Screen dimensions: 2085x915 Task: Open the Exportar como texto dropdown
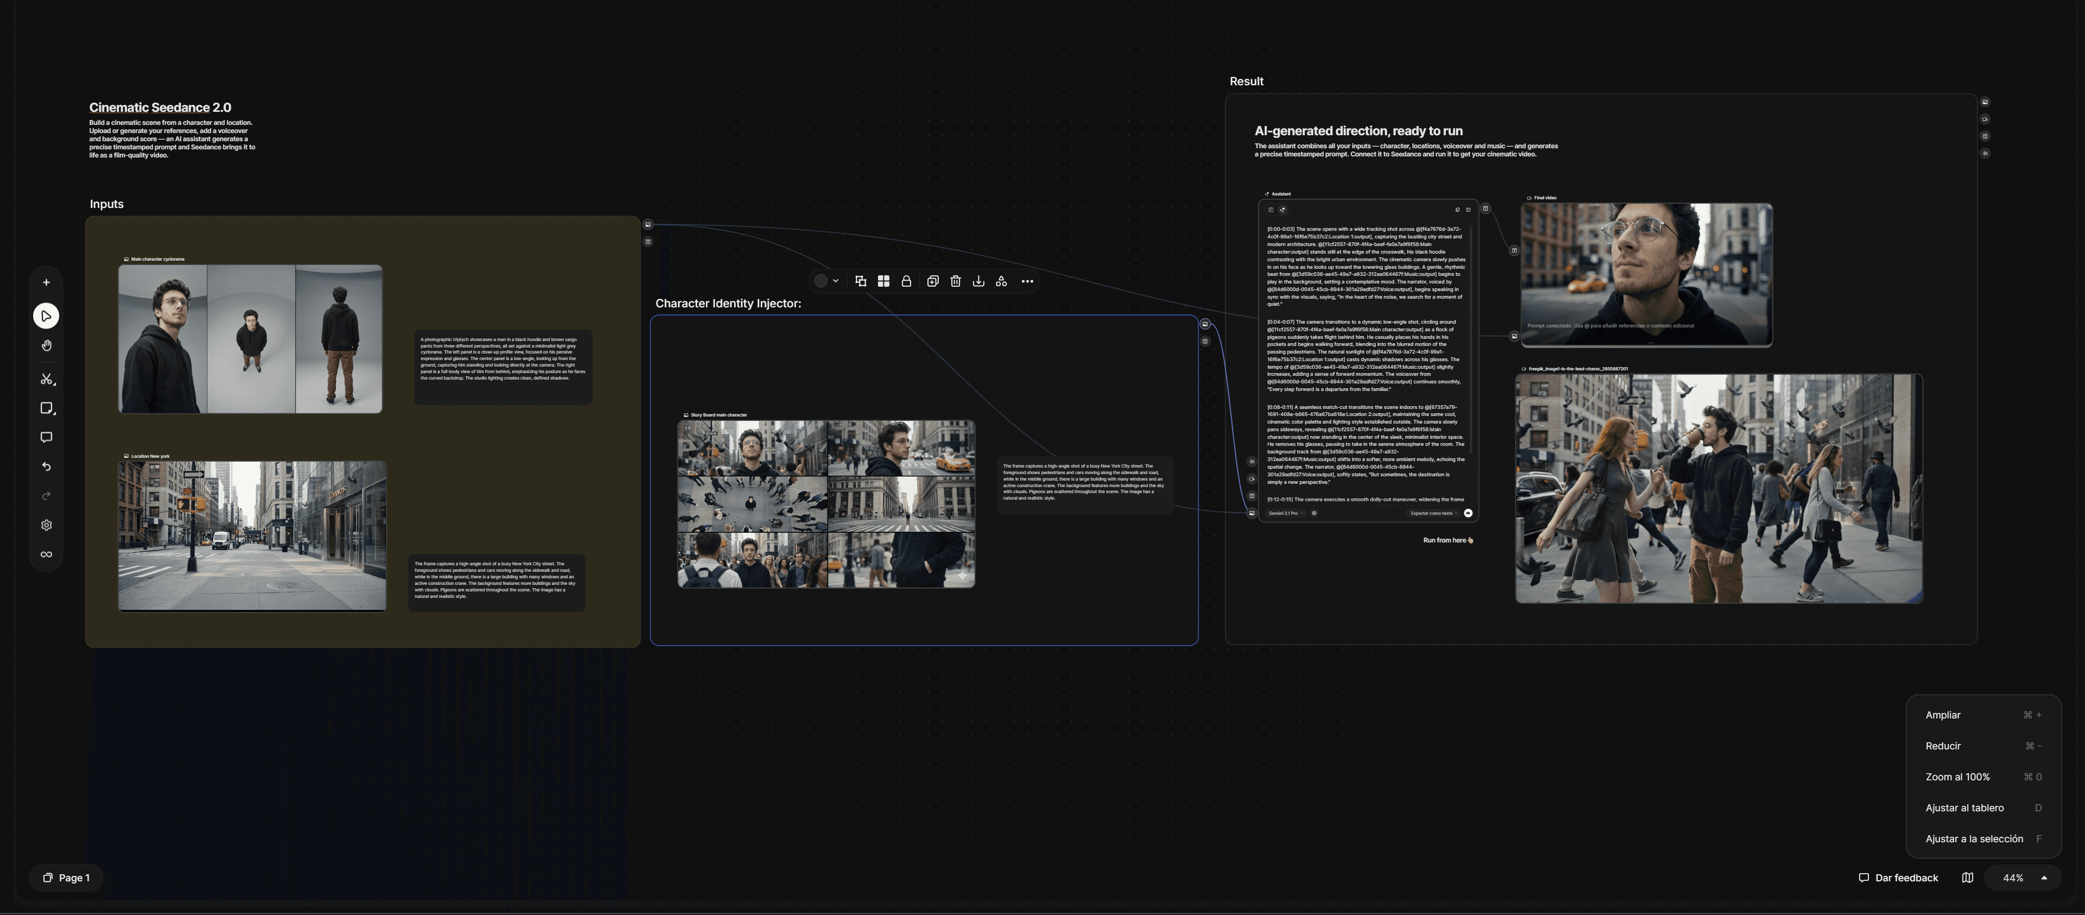tap(1433, 513)
